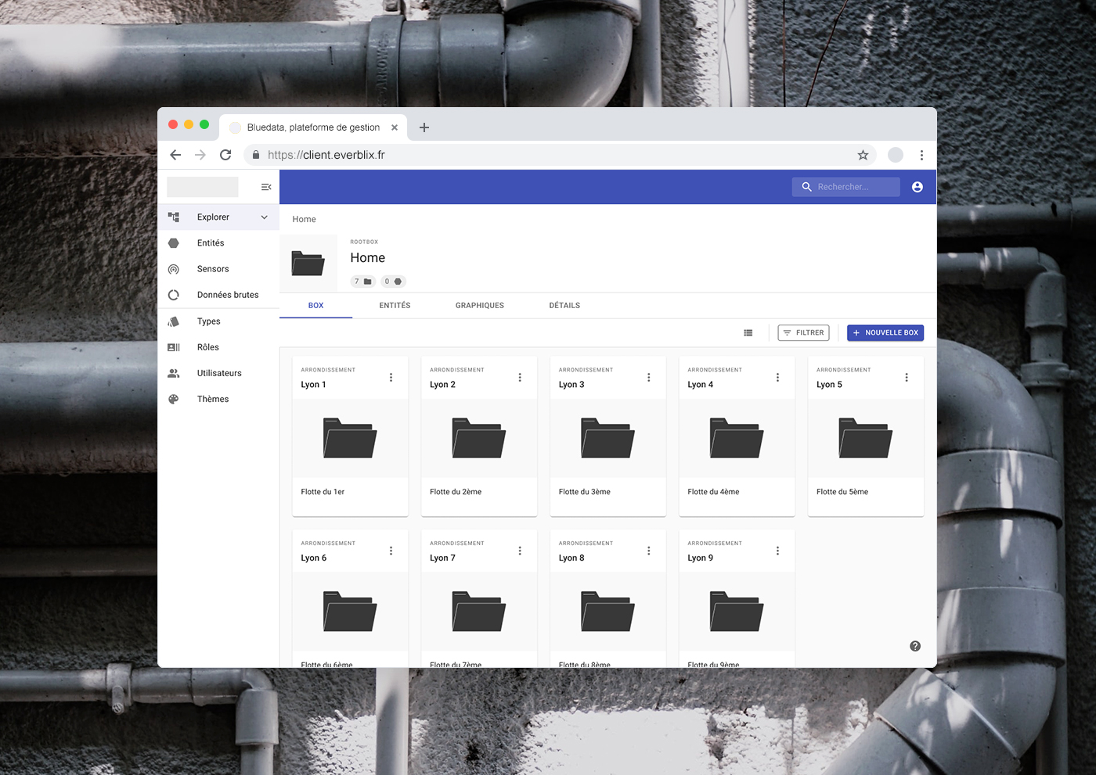The width and height of the screenshot is (1096, 775).
Task: Open options menu for Lyon 5 card
Action: click(906, 378)
